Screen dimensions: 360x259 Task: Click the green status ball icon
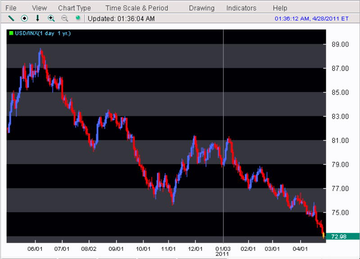pyautogui.click(x=77, y=18)
